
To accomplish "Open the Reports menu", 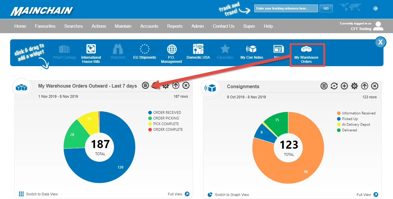I will pyautogui.click(x=175, y=26).
